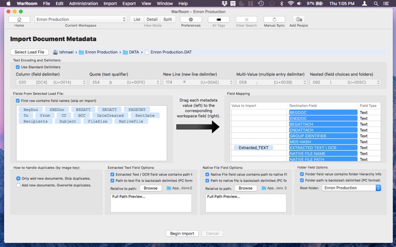Click Browse under Native File options
The image size is (396, 247).
[246, 188]
